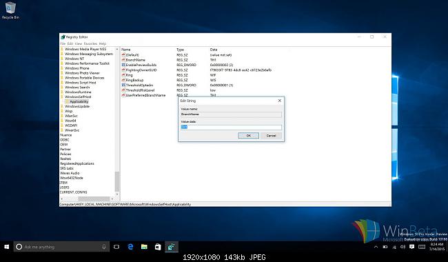Screen dimensions: 448x262
Task: Click the Value data input field
Action: pyautogui.click(x=231, y=127)
